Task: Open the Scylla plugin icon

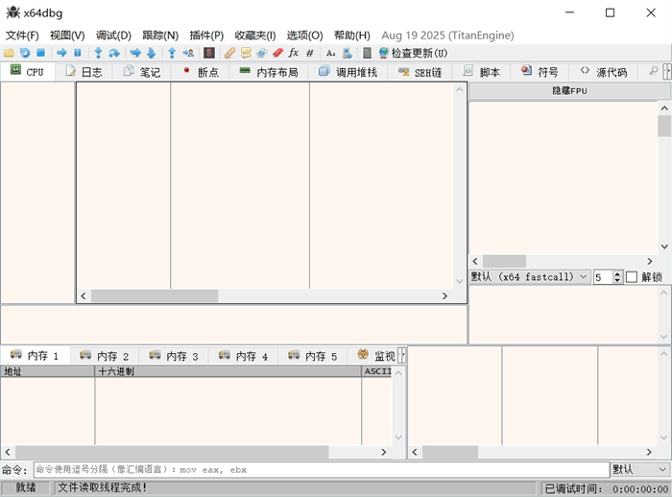Action: pos(209,53)
